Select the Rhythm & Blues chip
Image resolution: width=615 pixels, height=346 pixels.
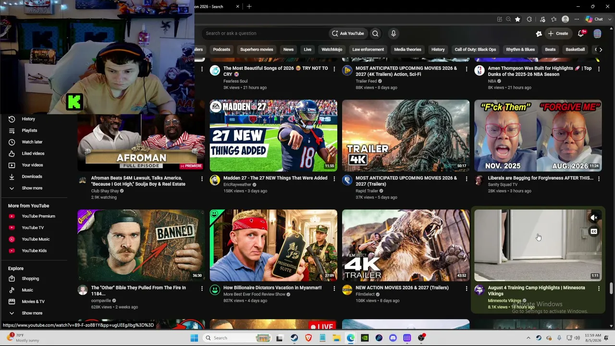[520, 49]
